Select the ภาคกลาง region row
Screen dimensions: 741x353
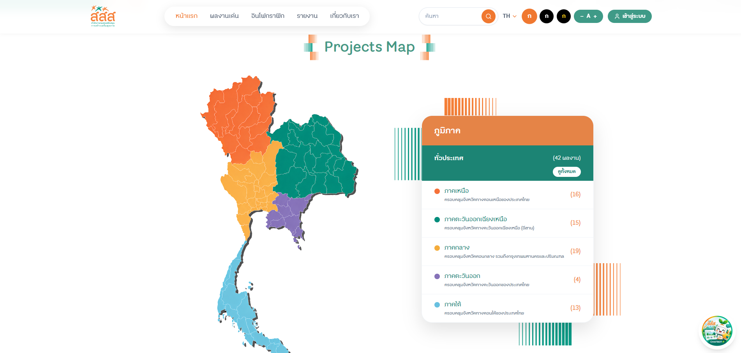point(507,252)
